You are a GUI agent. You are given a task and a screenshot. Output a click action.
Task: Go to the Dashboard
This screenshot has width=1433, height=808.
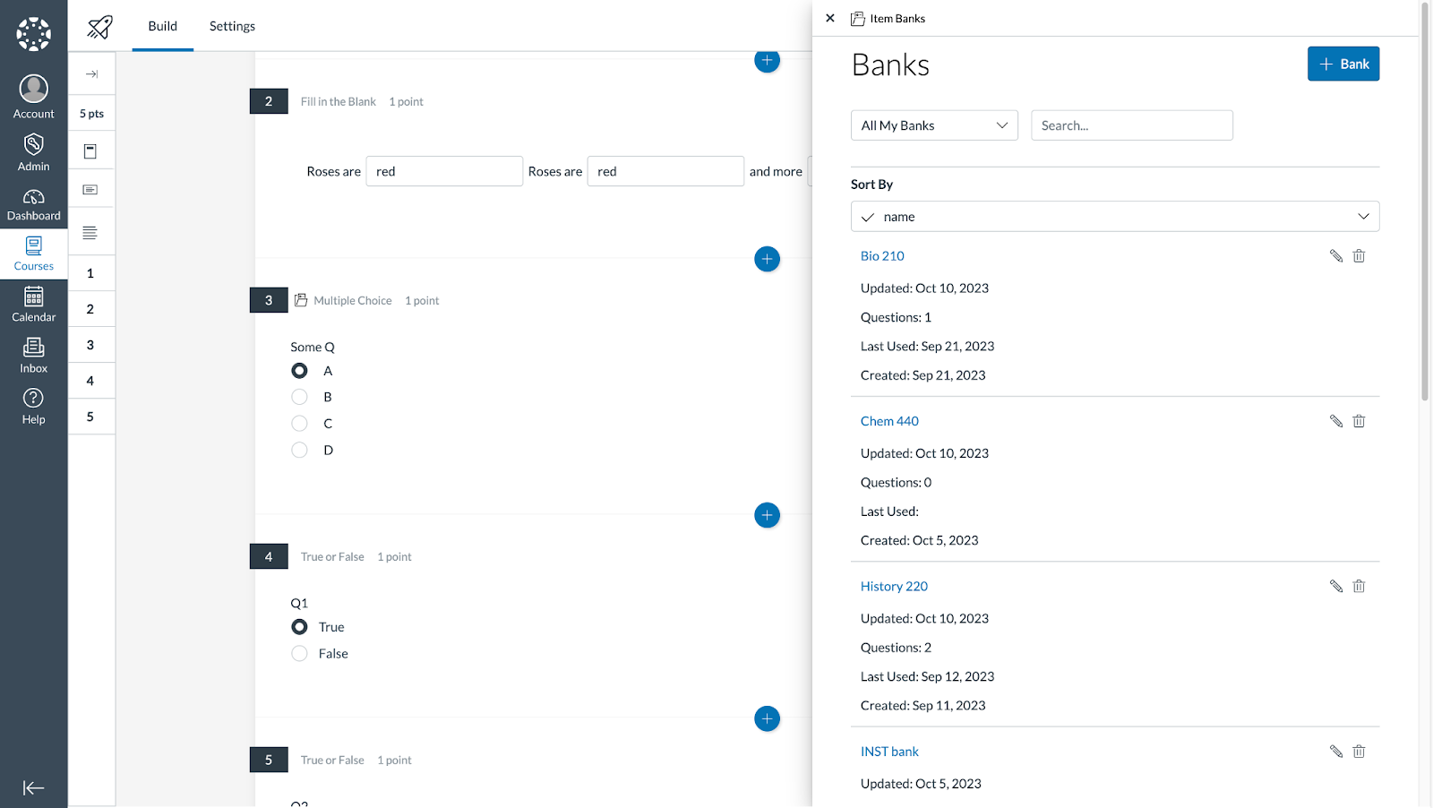tap(34, 204)
